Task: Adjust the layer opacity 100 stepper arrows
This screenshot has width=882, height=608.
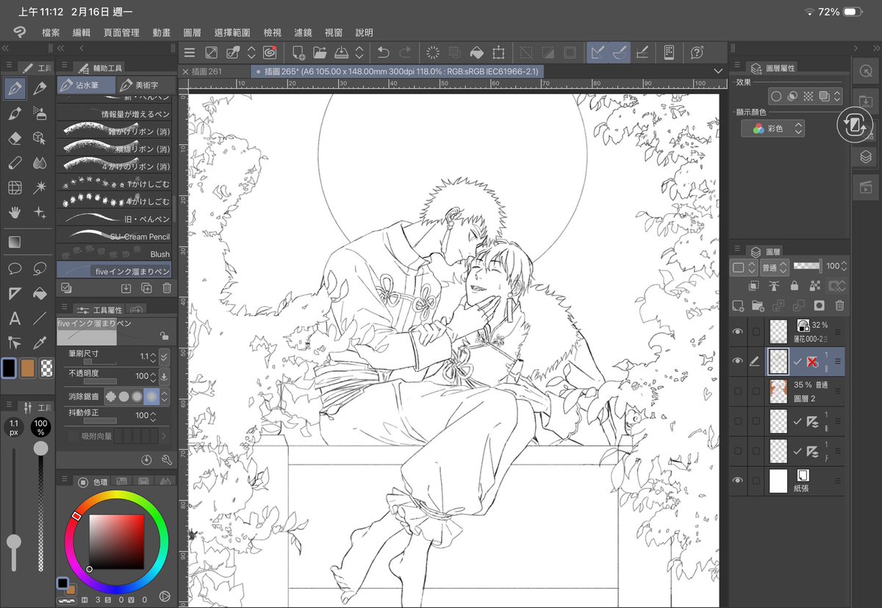Action: click(x=845, y=266)
